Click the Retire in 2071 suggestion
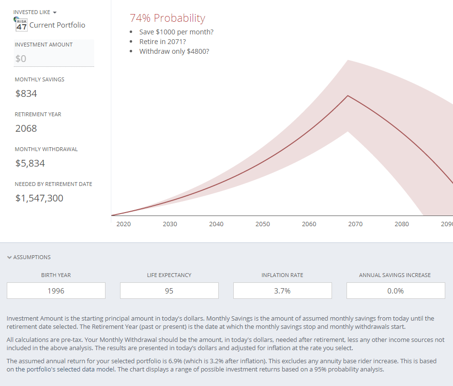This screenshot has height=386, width=453. (x=162, y=42)
